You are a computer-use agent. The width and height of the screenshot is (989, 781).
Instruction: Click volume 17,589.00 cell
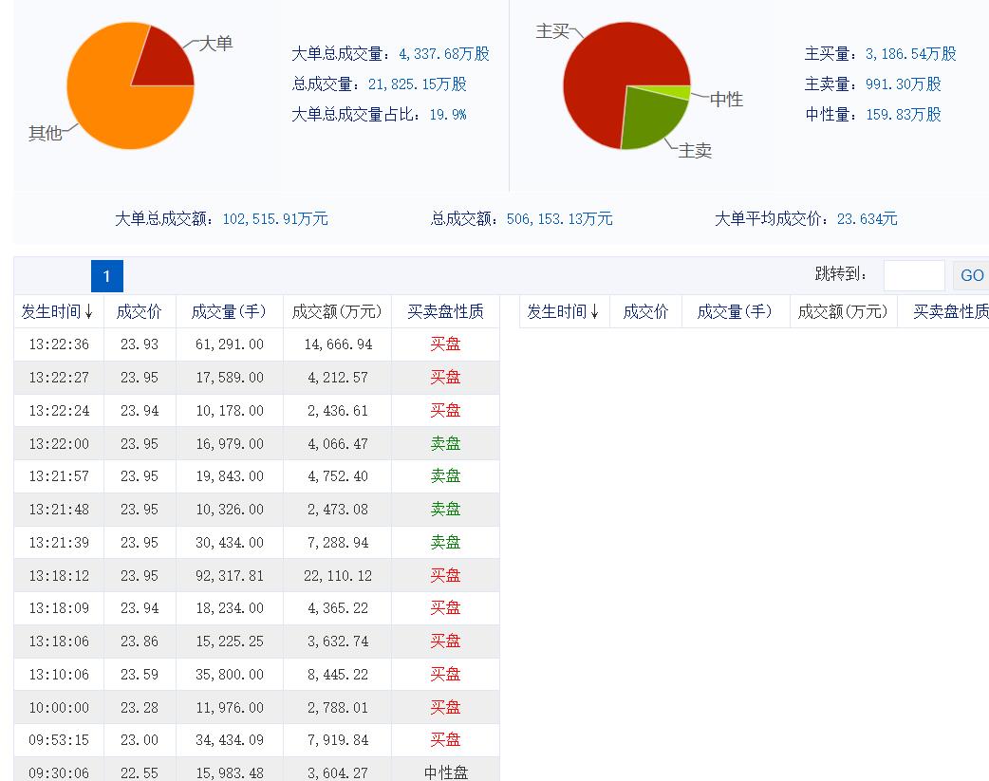click(230, 378)
